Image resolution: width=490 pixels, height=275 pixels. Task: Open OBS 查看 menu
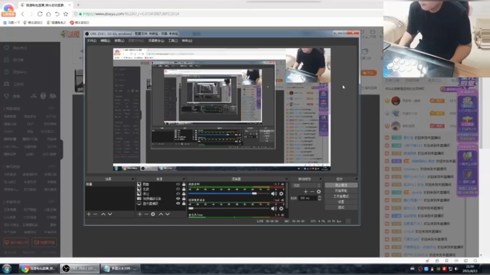(119, 41)
